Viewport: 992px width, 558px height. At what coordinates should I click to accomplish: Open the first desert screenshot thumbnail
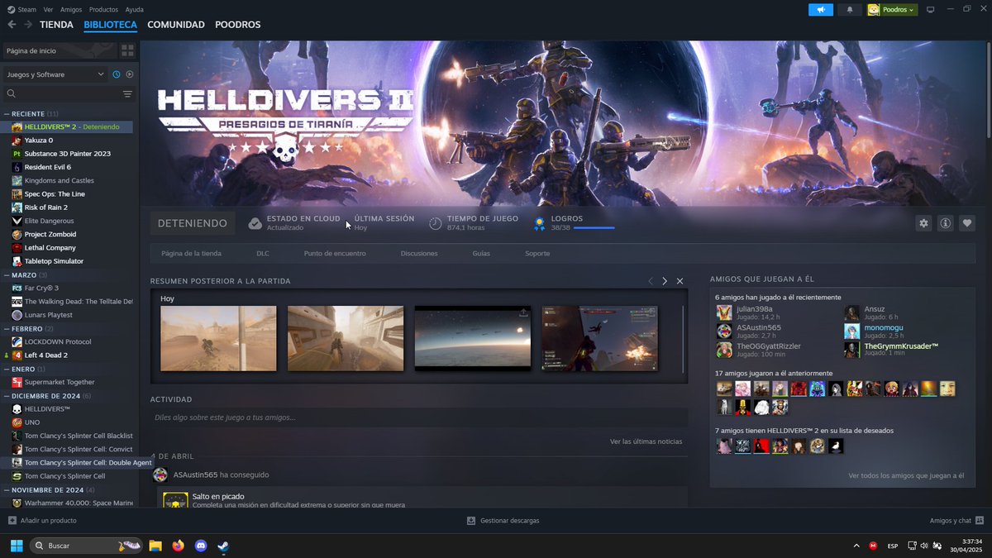218,338
